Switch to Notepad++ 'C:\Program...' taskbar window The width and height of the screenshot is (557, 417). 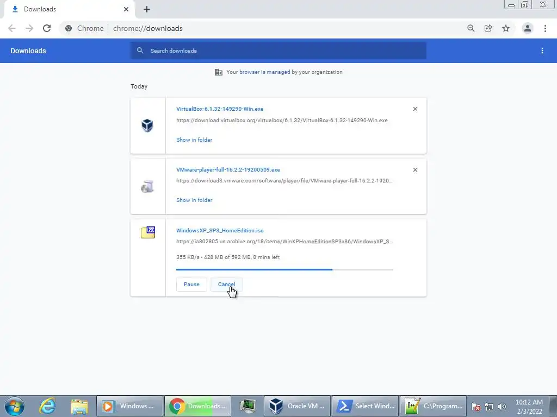point(434,406)
